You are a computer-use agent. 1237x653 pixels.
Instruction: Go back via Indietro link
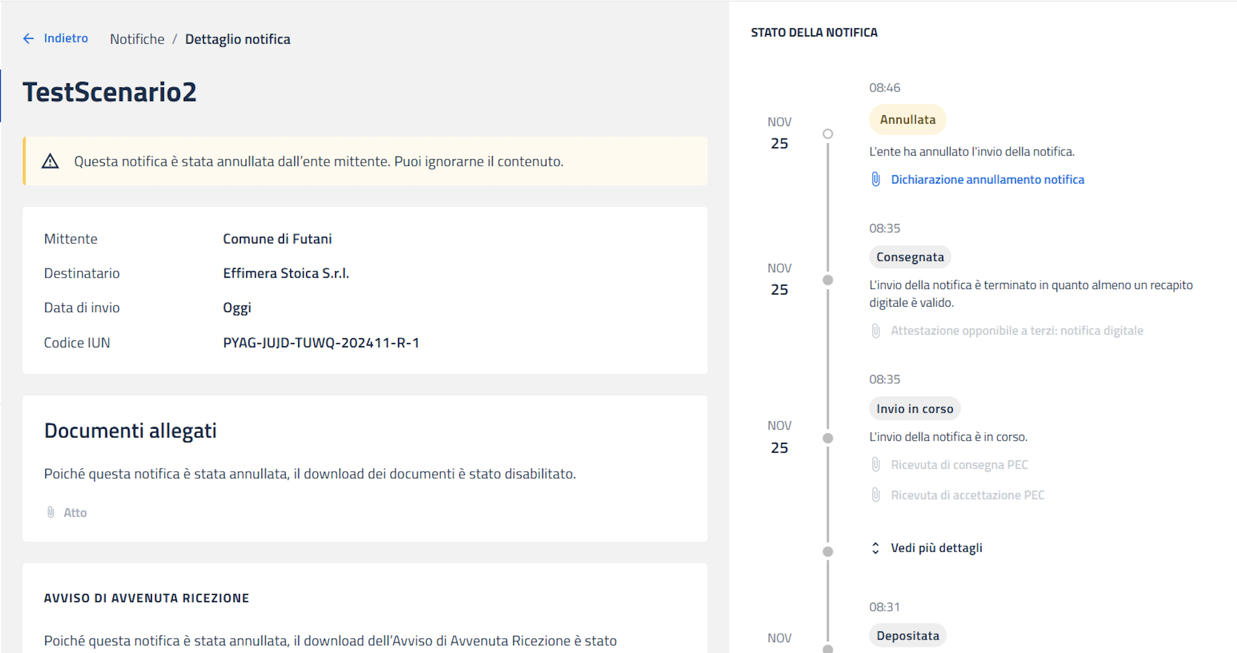[66, 38]
